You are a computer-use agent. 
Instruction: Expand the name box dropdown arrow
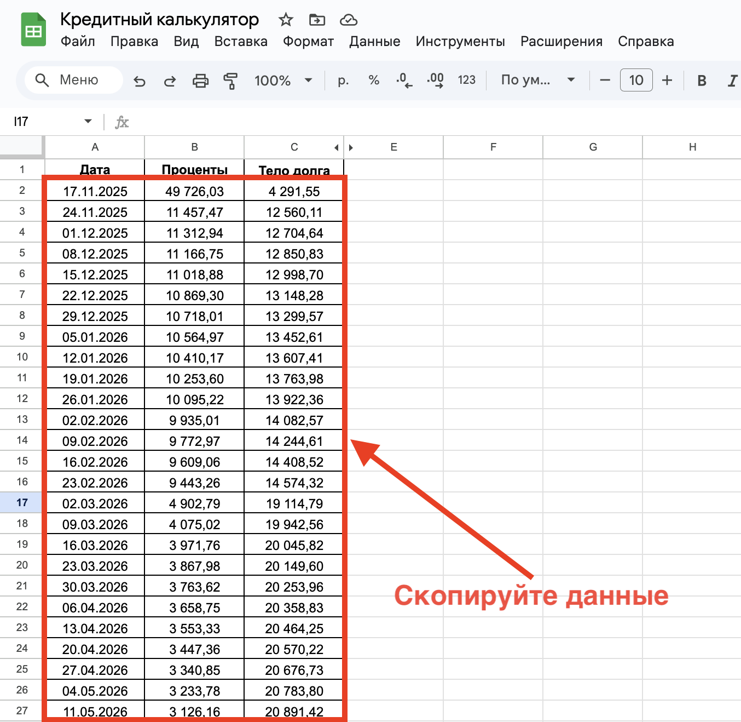pyautogui.click(x=88, y=121)
